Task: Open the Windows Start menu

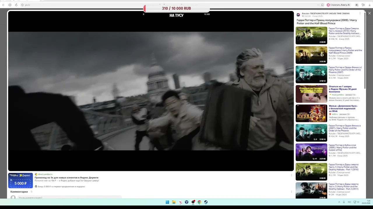Action: pos(167,202)
